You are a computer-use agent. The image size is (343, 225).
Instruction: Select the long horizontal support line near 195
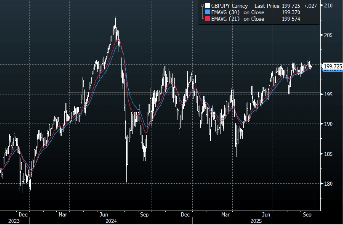pos(192,92)
